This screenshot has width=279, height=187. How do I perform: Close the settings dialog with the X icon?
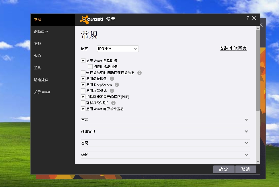tap(254, 18)
